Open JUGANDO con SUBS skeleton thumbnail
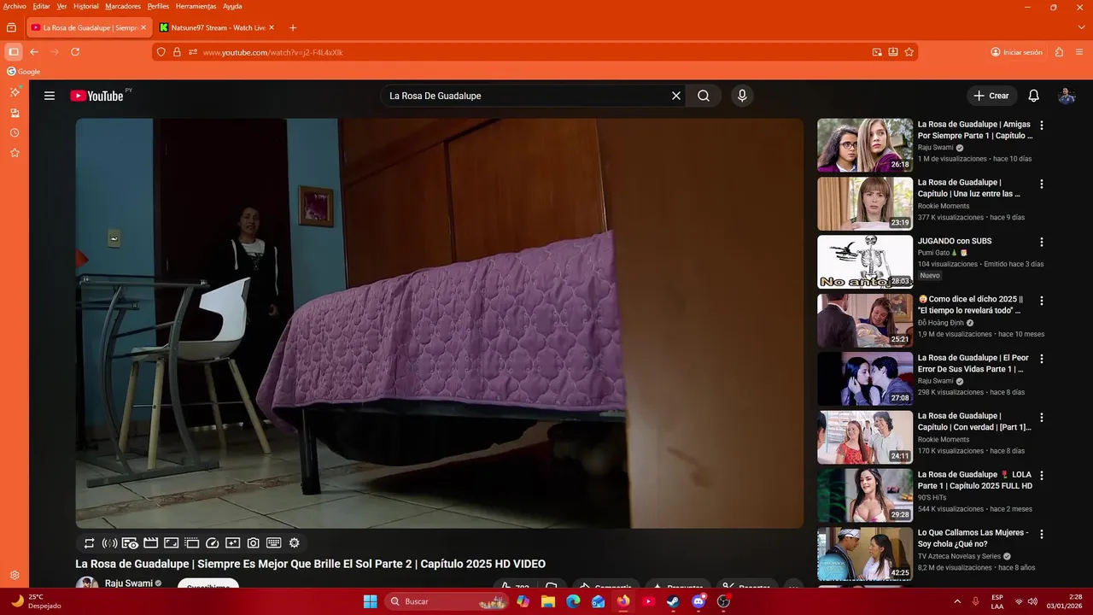Image resolution: width=1093 pixels, height=615 pixels. [865, 262]
